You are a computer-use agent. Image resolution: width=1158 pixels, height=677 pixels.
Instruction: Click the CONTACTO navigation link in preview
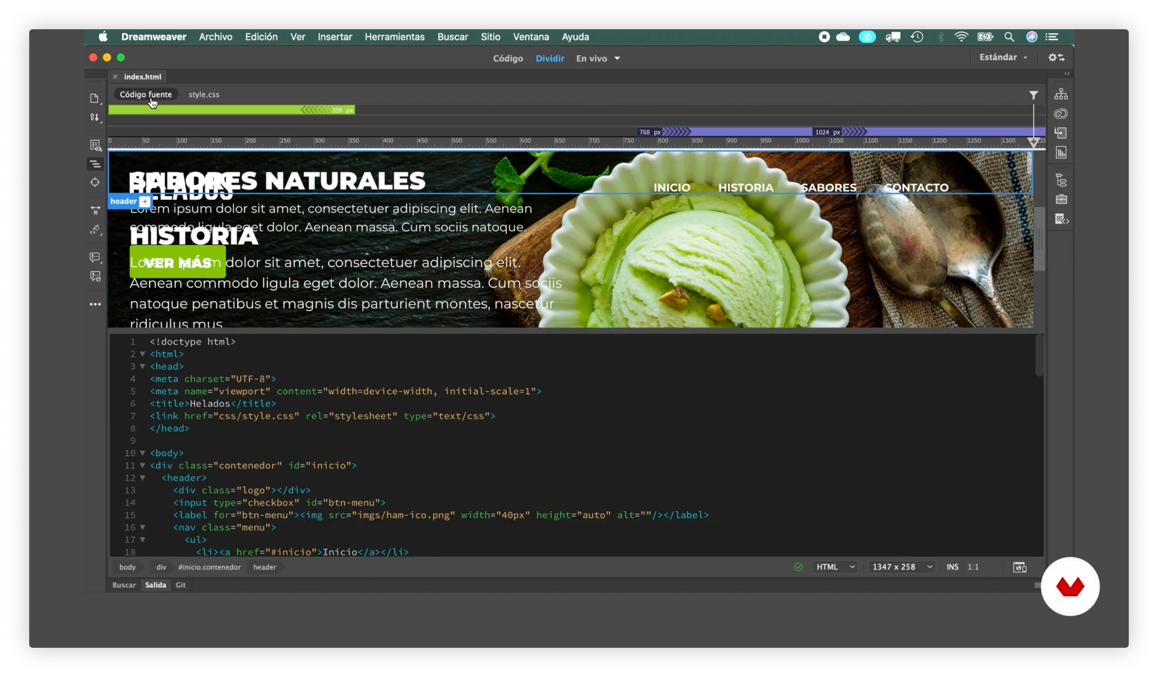pos(916,188)
